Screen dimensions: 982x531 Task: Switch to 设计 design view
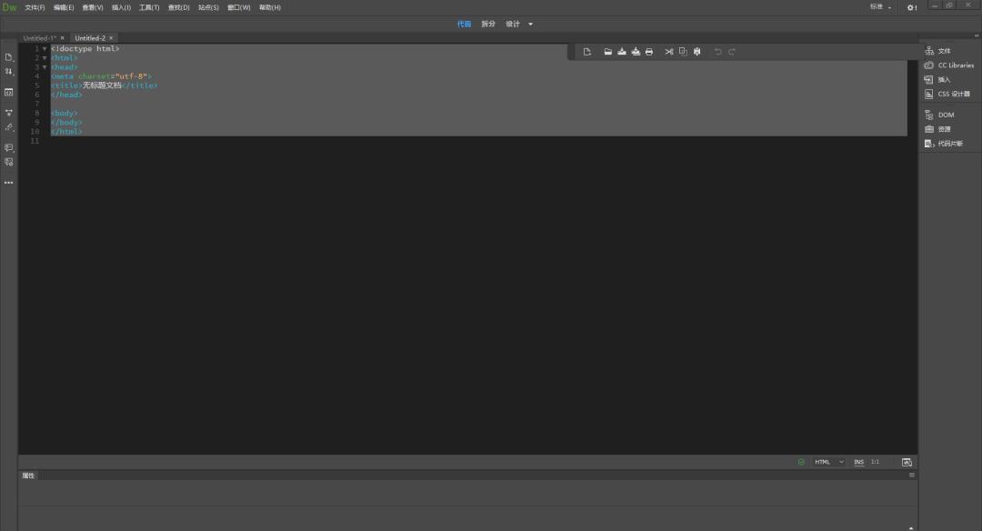click(513, 25)
